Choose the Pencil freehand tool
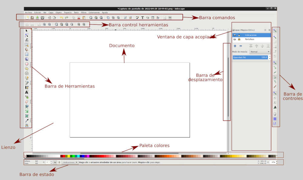303x180 pixels. 27,78
